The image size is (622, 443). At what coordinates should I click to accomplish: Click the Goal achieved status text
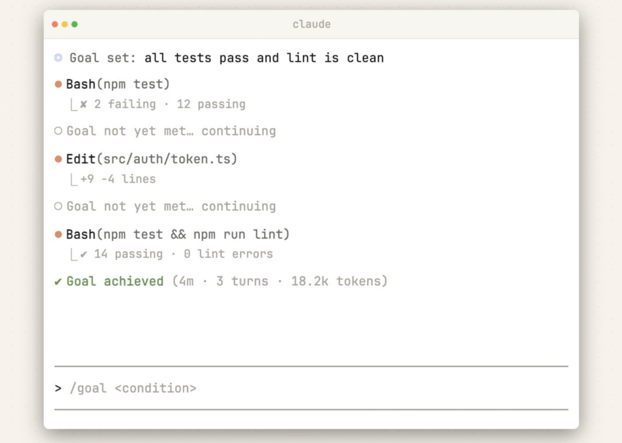115,282
